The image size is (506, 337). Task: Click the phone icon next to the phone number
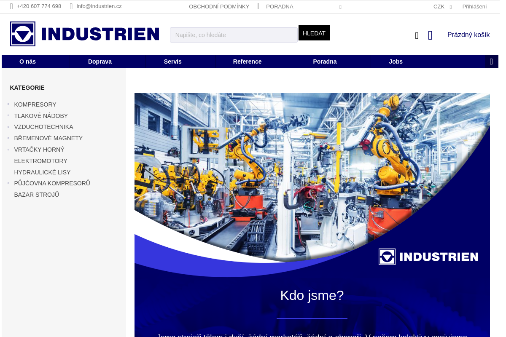pyautogui.click(x=11, y=6)
